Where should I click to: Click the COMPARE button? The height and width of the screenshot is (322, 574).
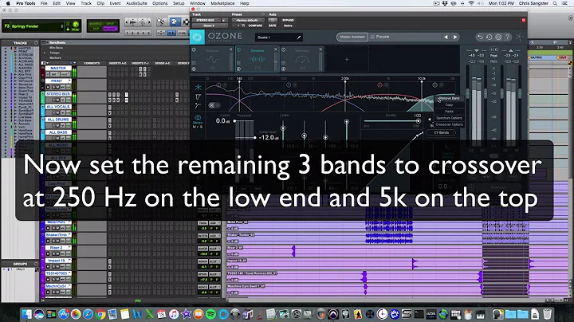pos(255,26)
